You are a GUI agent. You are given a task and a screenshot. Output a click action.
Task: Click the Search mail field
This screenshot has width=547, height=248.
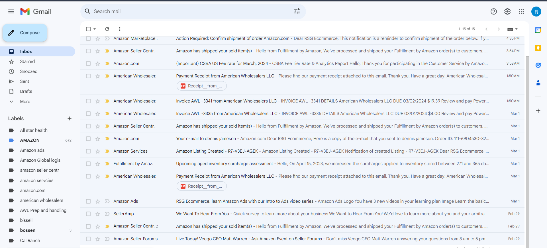pyautogui.click(x=193, y=11)
